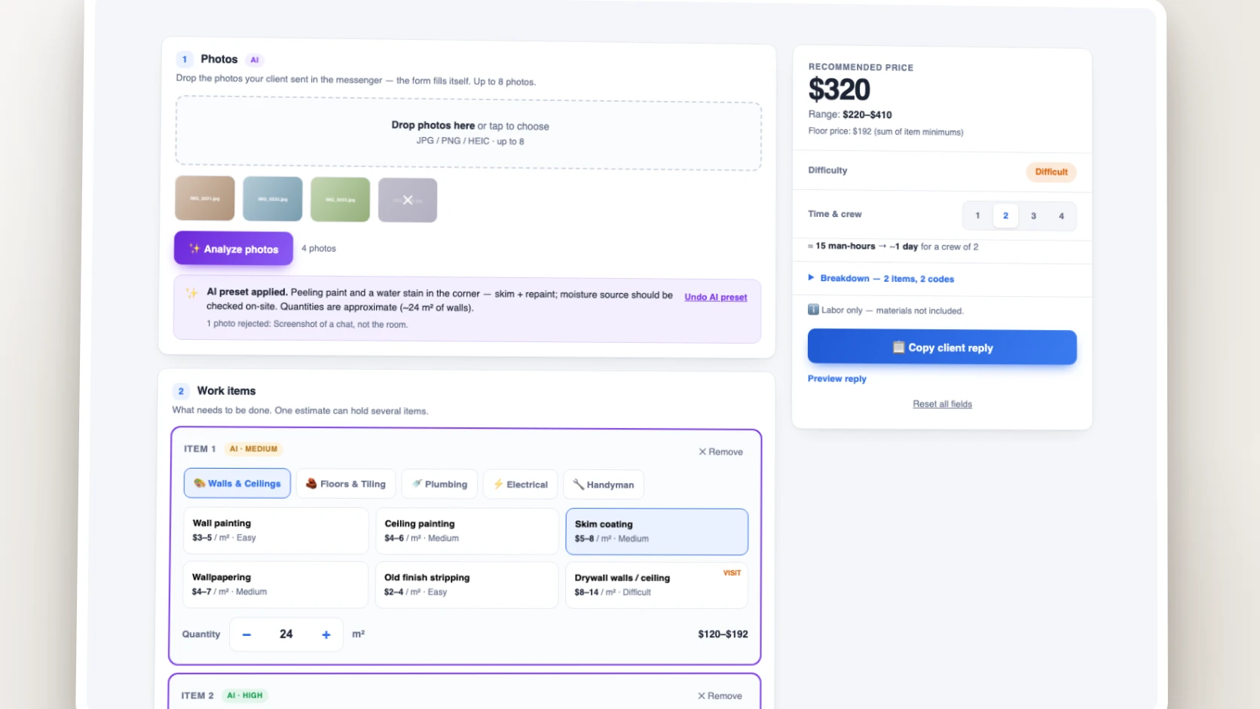Click the VISIT tag on Drywall option
This screenshot has width=1260, height=709.
click(x=732, y=573)
